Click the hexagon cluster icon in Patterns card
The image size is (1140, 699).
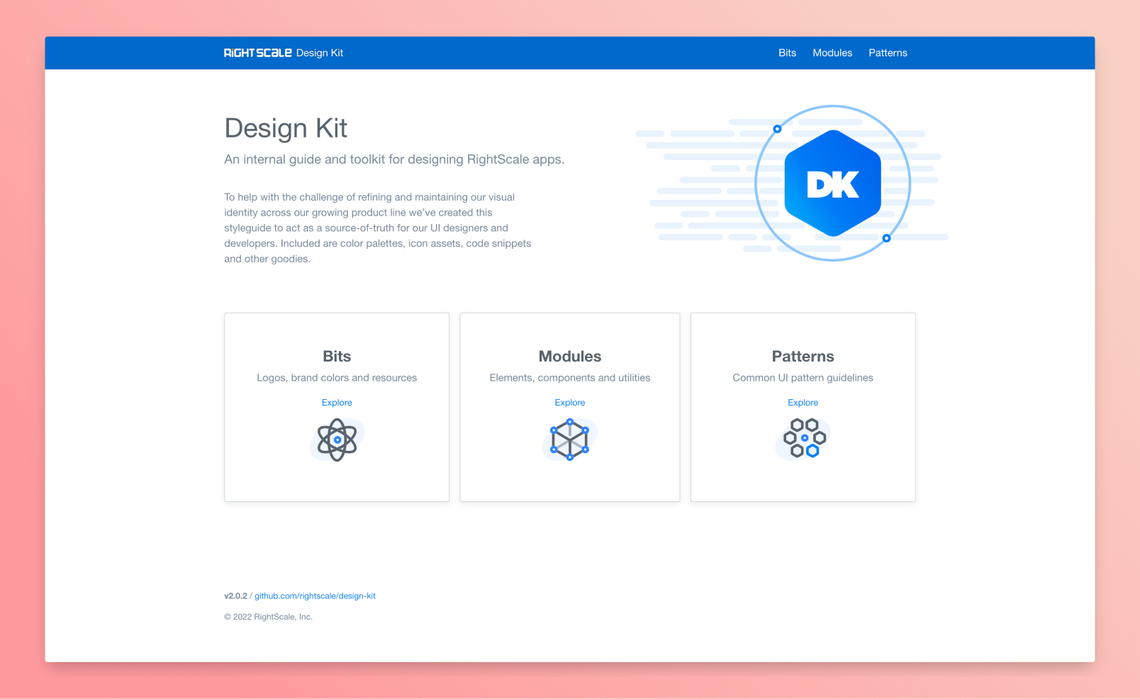804,438
